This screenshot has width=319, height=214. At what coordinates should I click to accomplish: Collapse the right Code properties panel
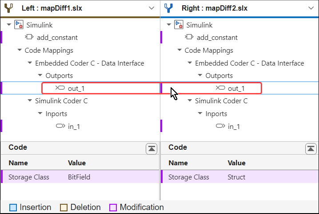click(x=311, y=148)
